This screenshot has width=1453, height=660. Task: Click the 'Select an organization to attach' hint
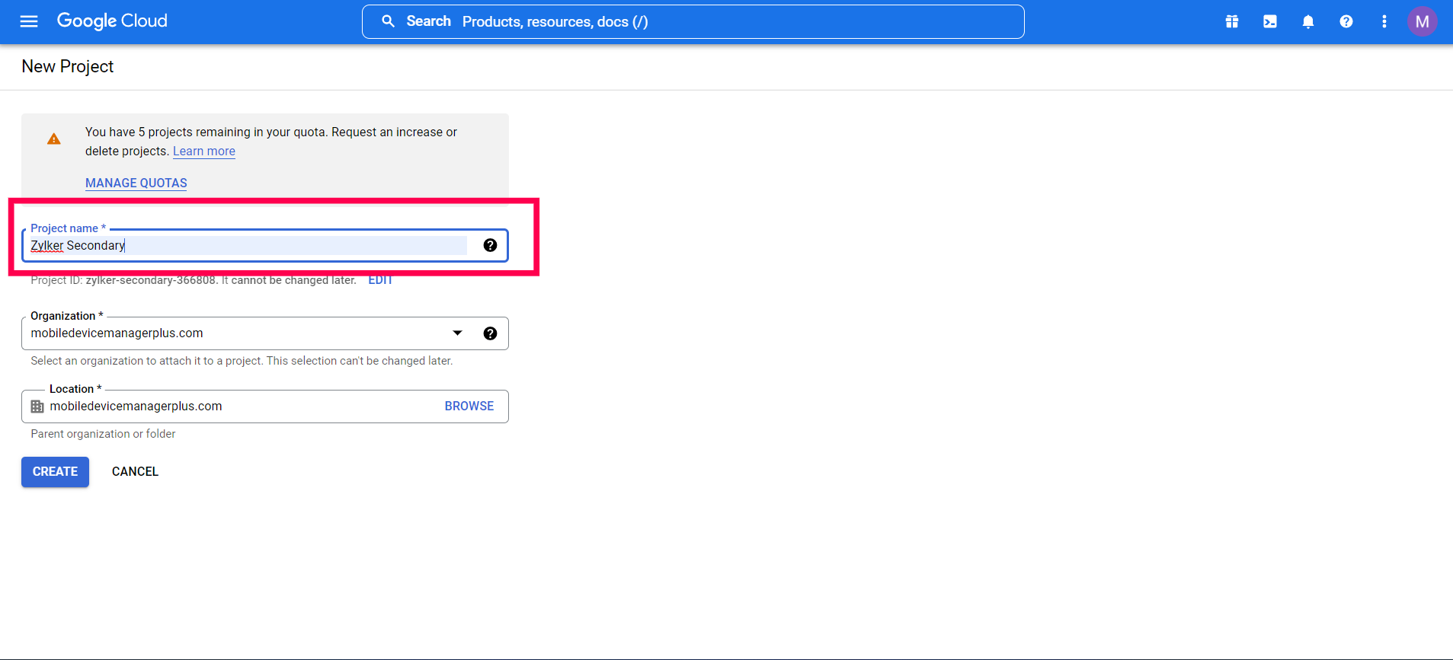(x=242, y=361)
